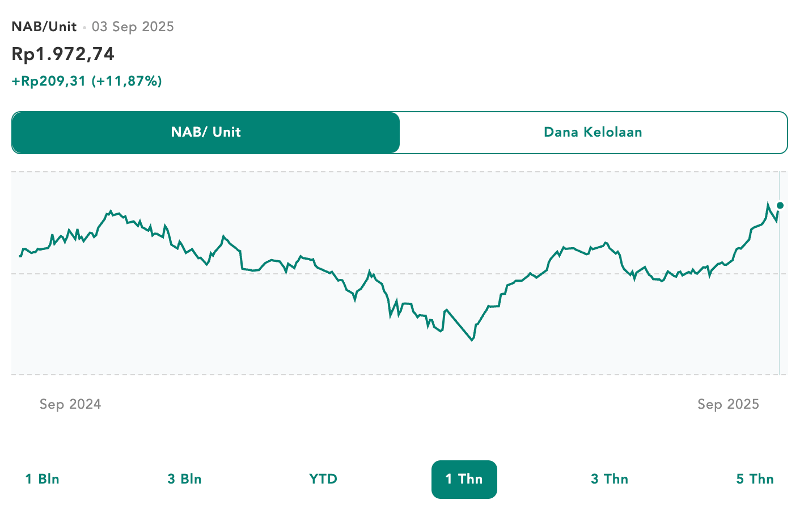Screen dimensions: 804x517
Task: Choose the 3 Bln period filter
Action: pyautogui.click(x=184, y=479)
